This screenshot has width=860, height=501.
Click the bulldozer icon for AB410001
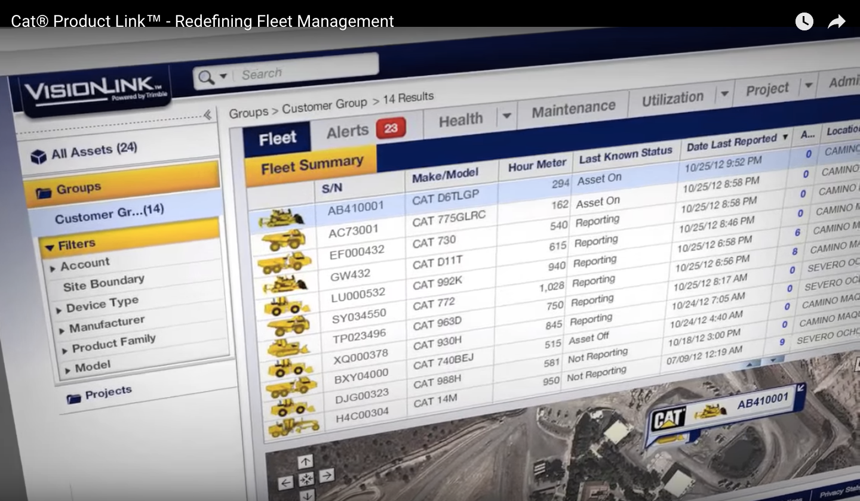pos(282,219)
